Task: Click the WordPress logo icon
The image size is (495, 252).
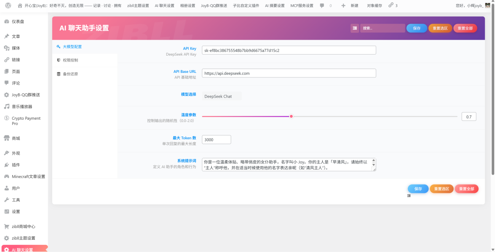Action: pyautogui.click(x=8, y=6)
